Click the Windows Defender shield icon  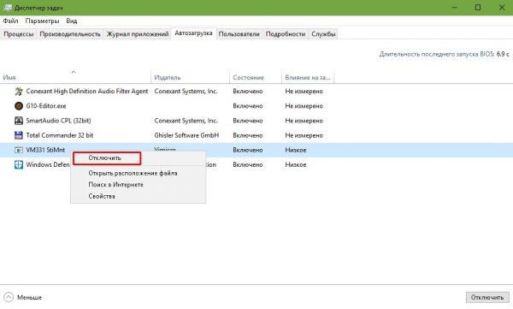(19, 164)
